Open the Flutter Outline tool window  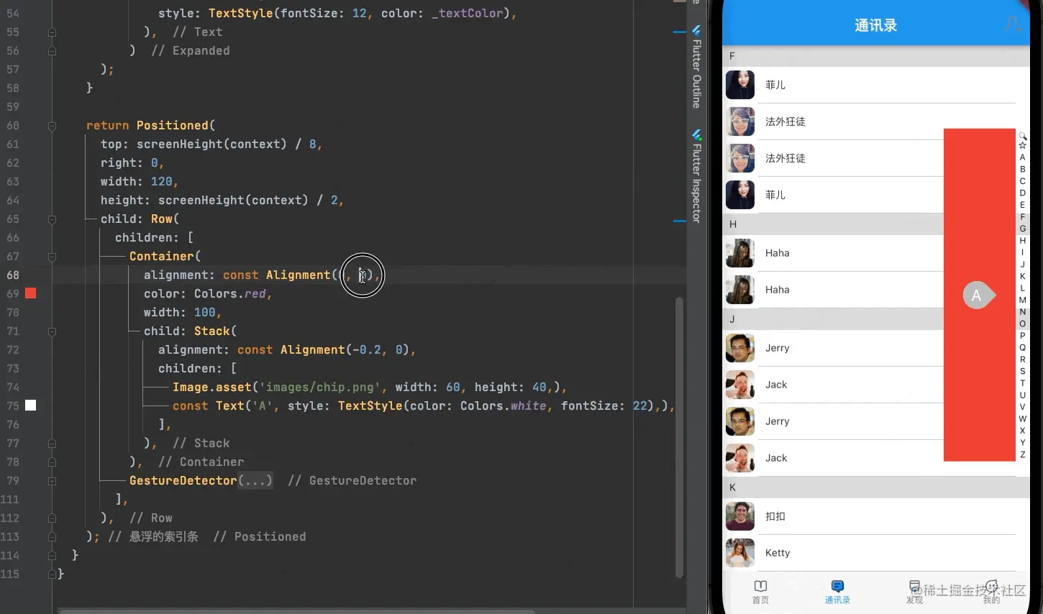(696, 67)
